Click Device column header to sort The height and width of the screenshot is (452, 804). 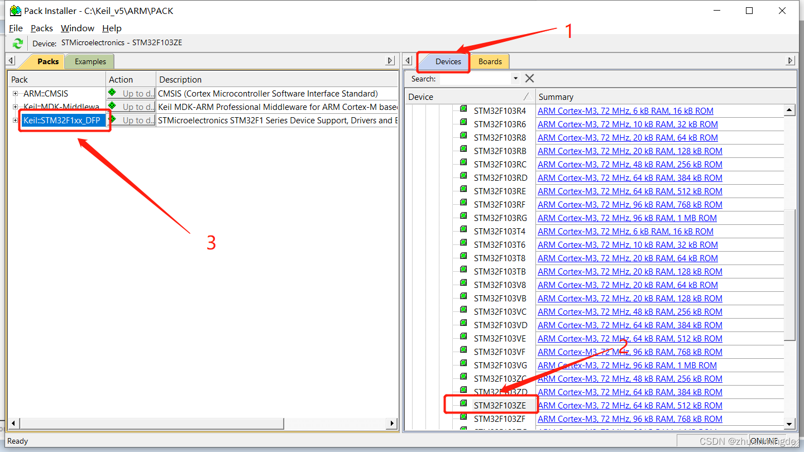click(x=470, y=97)
